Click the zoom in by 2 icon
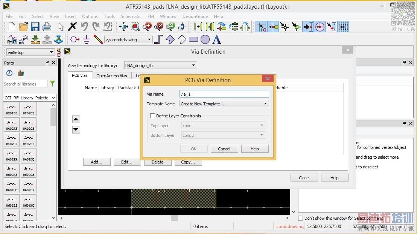 (x=159, y=27)
